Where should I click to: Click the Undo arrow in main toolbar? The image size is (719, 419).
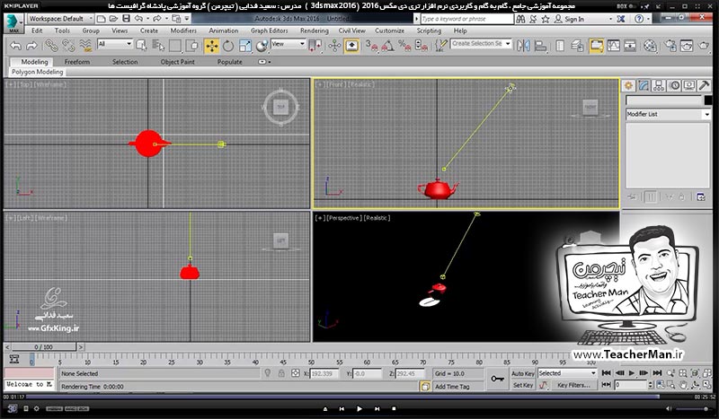click(x=15, y=46)
